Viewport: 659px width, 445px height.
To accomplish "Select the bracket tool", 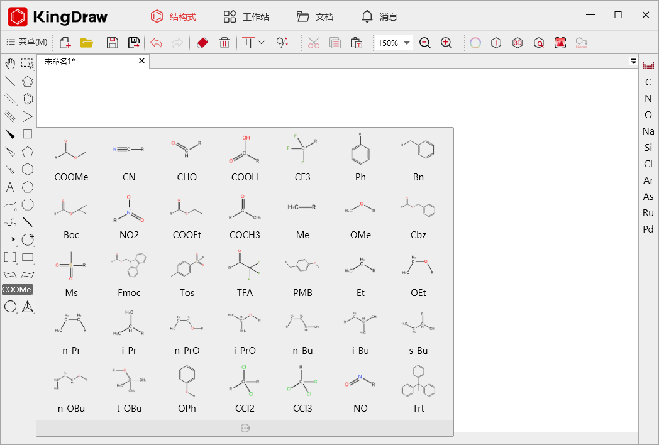I will click(x=10, y=257).
